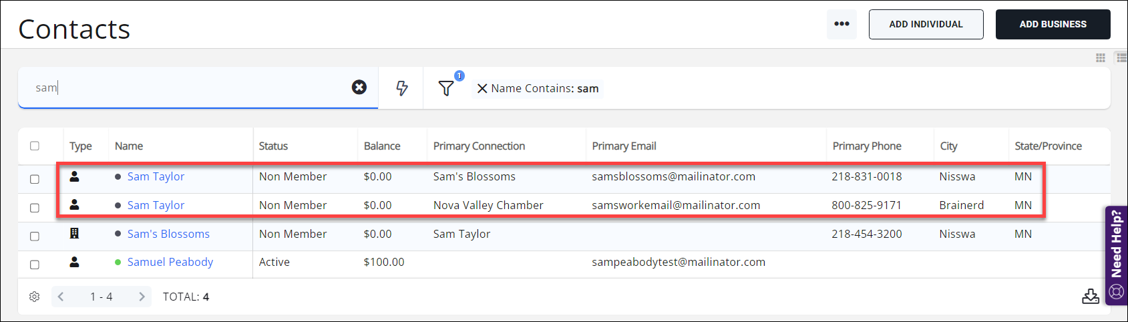The image size is (1128, 322).
Task: Click the person icon in the Samuel Peabody row
Action: point(75,262)
